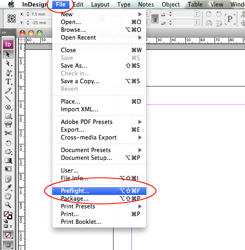
Task: Select the Rotate tool
Action: pos(8,143)
